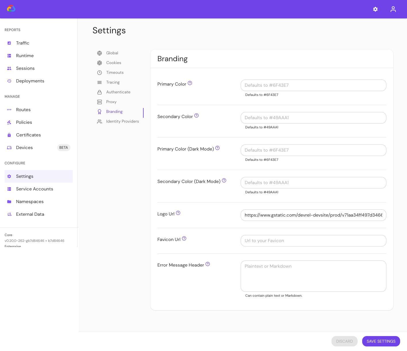
Task: Open the Authenticate settings tab
Action: pyautogui.click(x=118, y=92)
